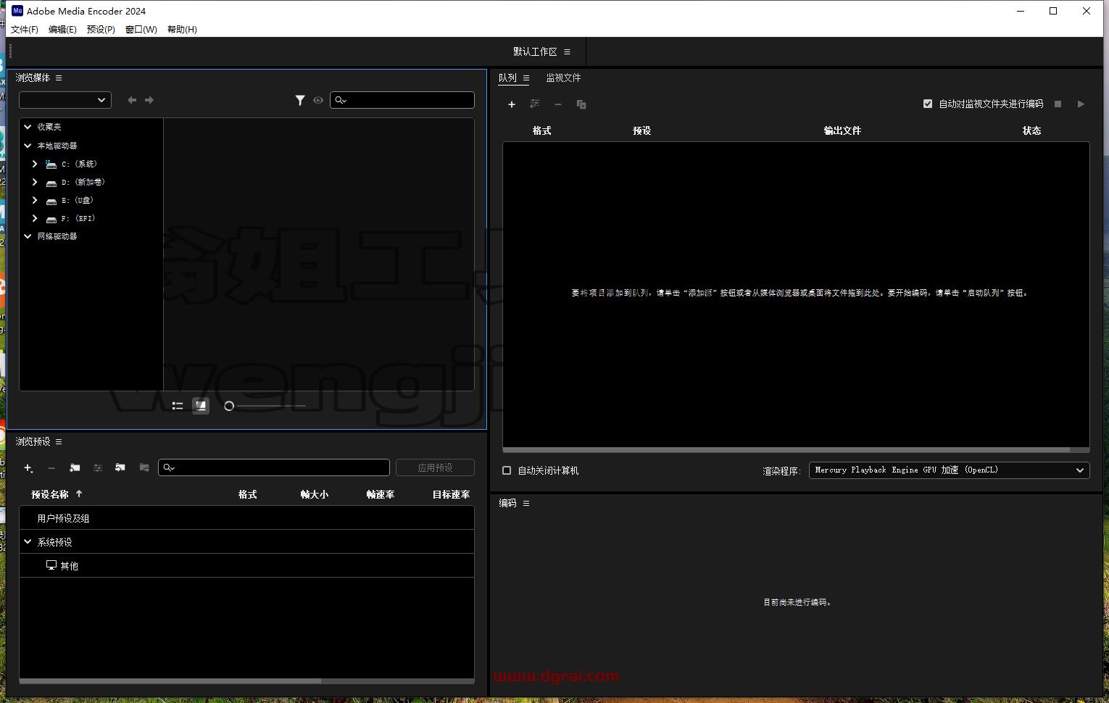The image size is (1109, 703).
Task: Click the preset list horizontal scrollbar
Action: coord(170,681)
